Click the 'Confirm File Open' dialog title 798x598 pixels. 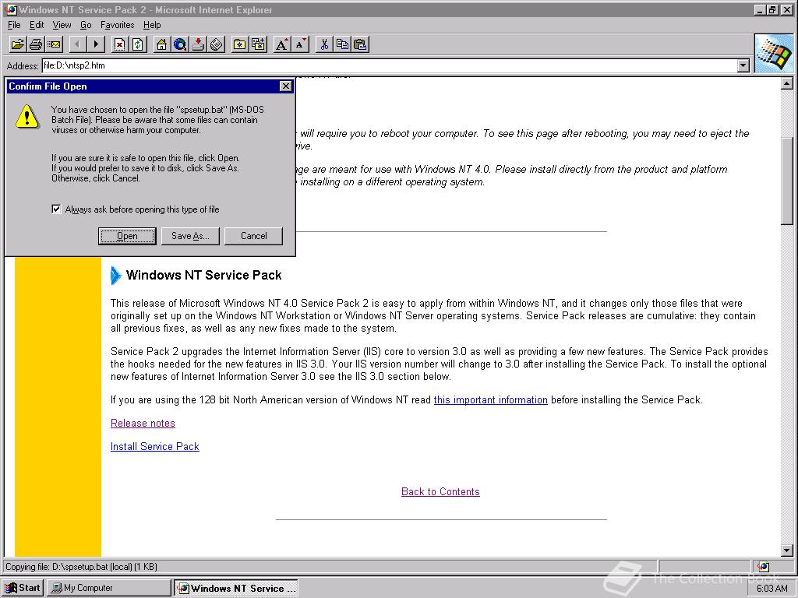point(48,86)
